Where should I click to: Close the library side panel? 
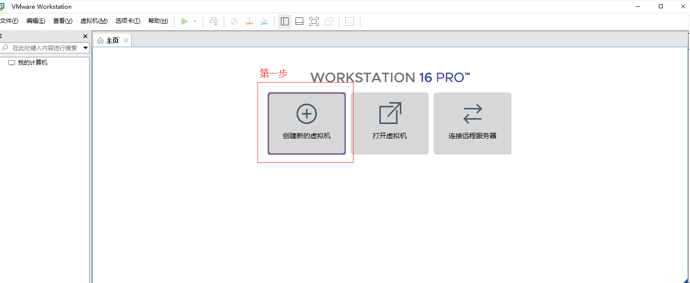click(x=85, y=36)
